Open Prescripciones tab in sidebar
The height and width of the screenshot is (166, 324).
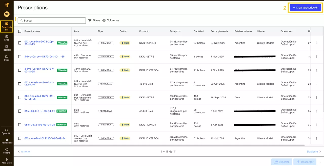coord(7,26)
